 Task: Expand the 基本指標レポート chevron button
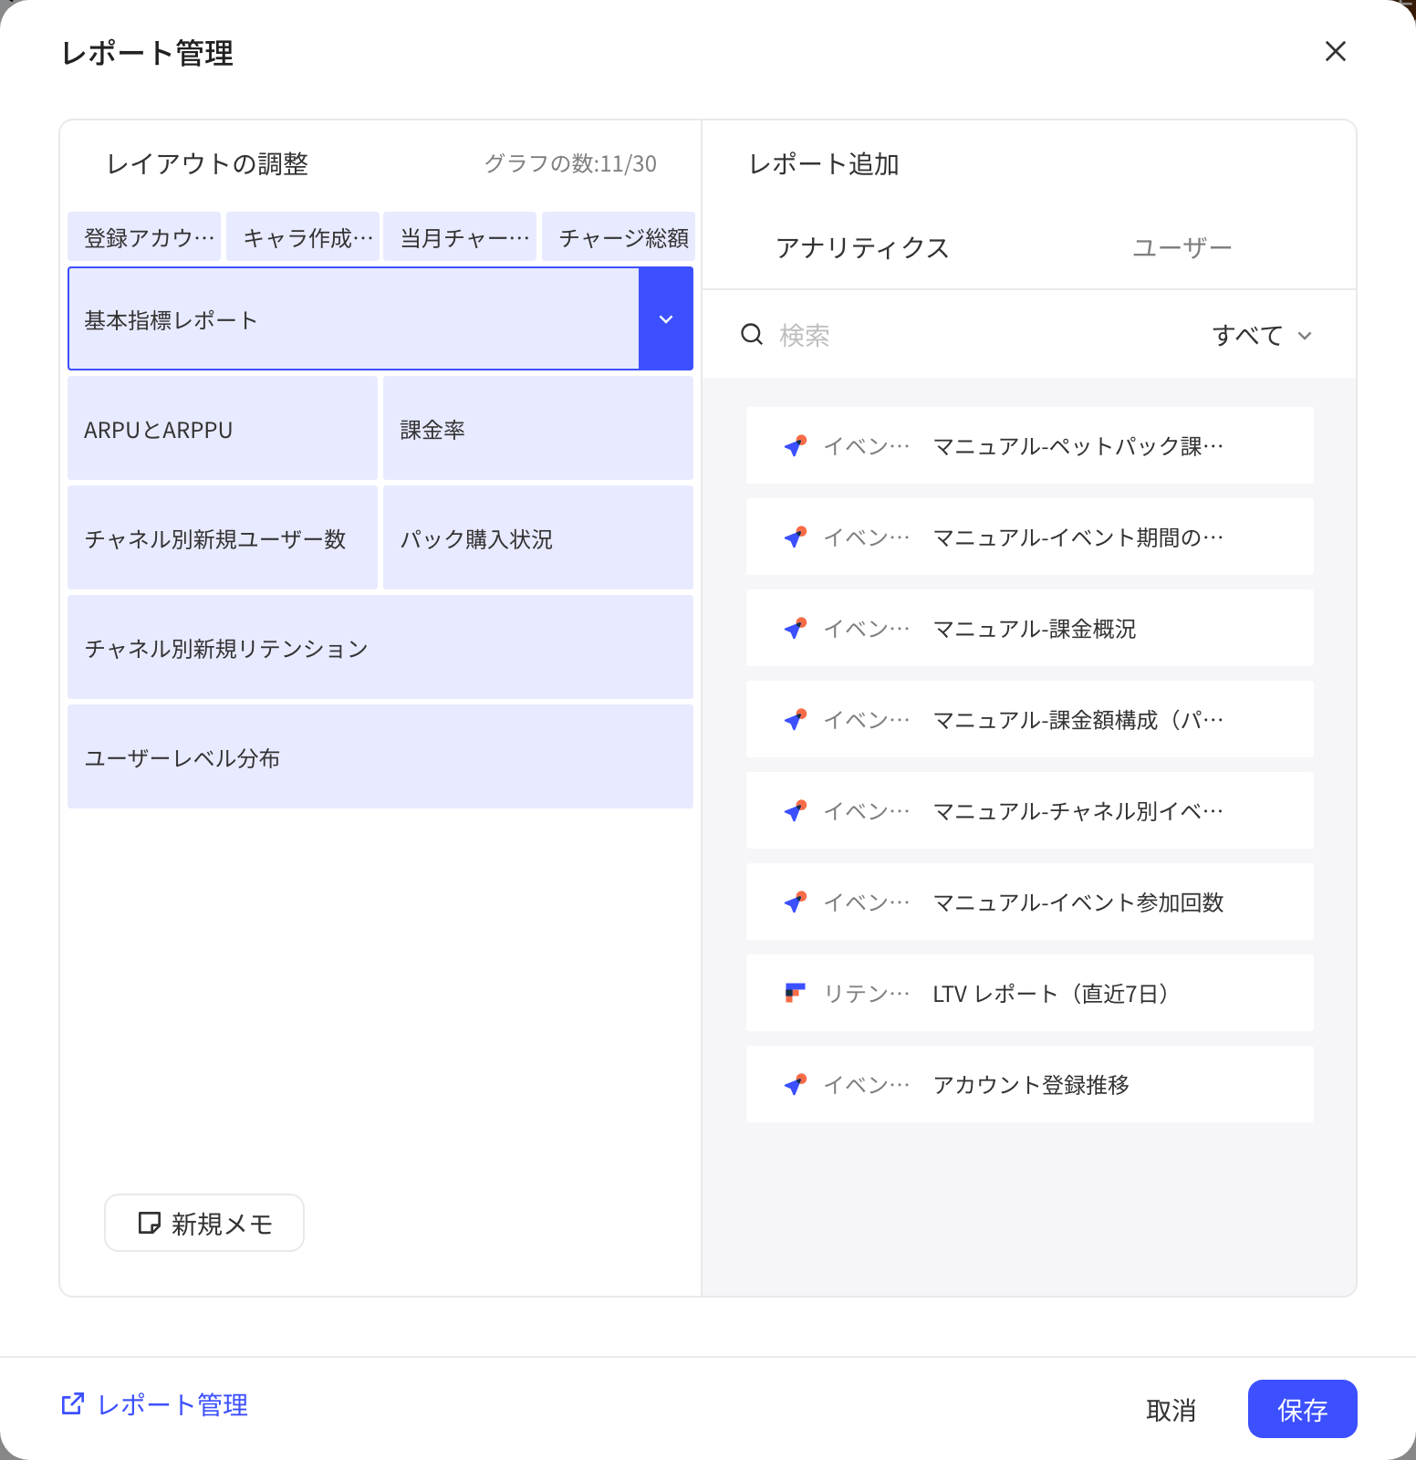coord(666,318)
